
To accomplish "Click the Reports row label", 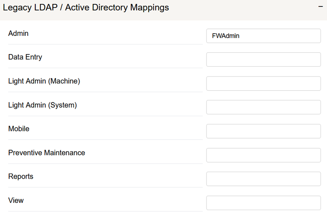I will [21, 177].
